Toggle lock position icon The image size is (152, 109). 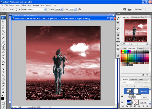[132, 86]
